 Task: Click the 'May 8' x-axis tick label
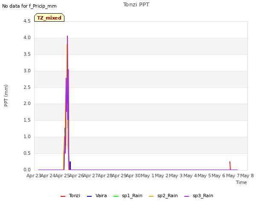click(x=247, y=176)
